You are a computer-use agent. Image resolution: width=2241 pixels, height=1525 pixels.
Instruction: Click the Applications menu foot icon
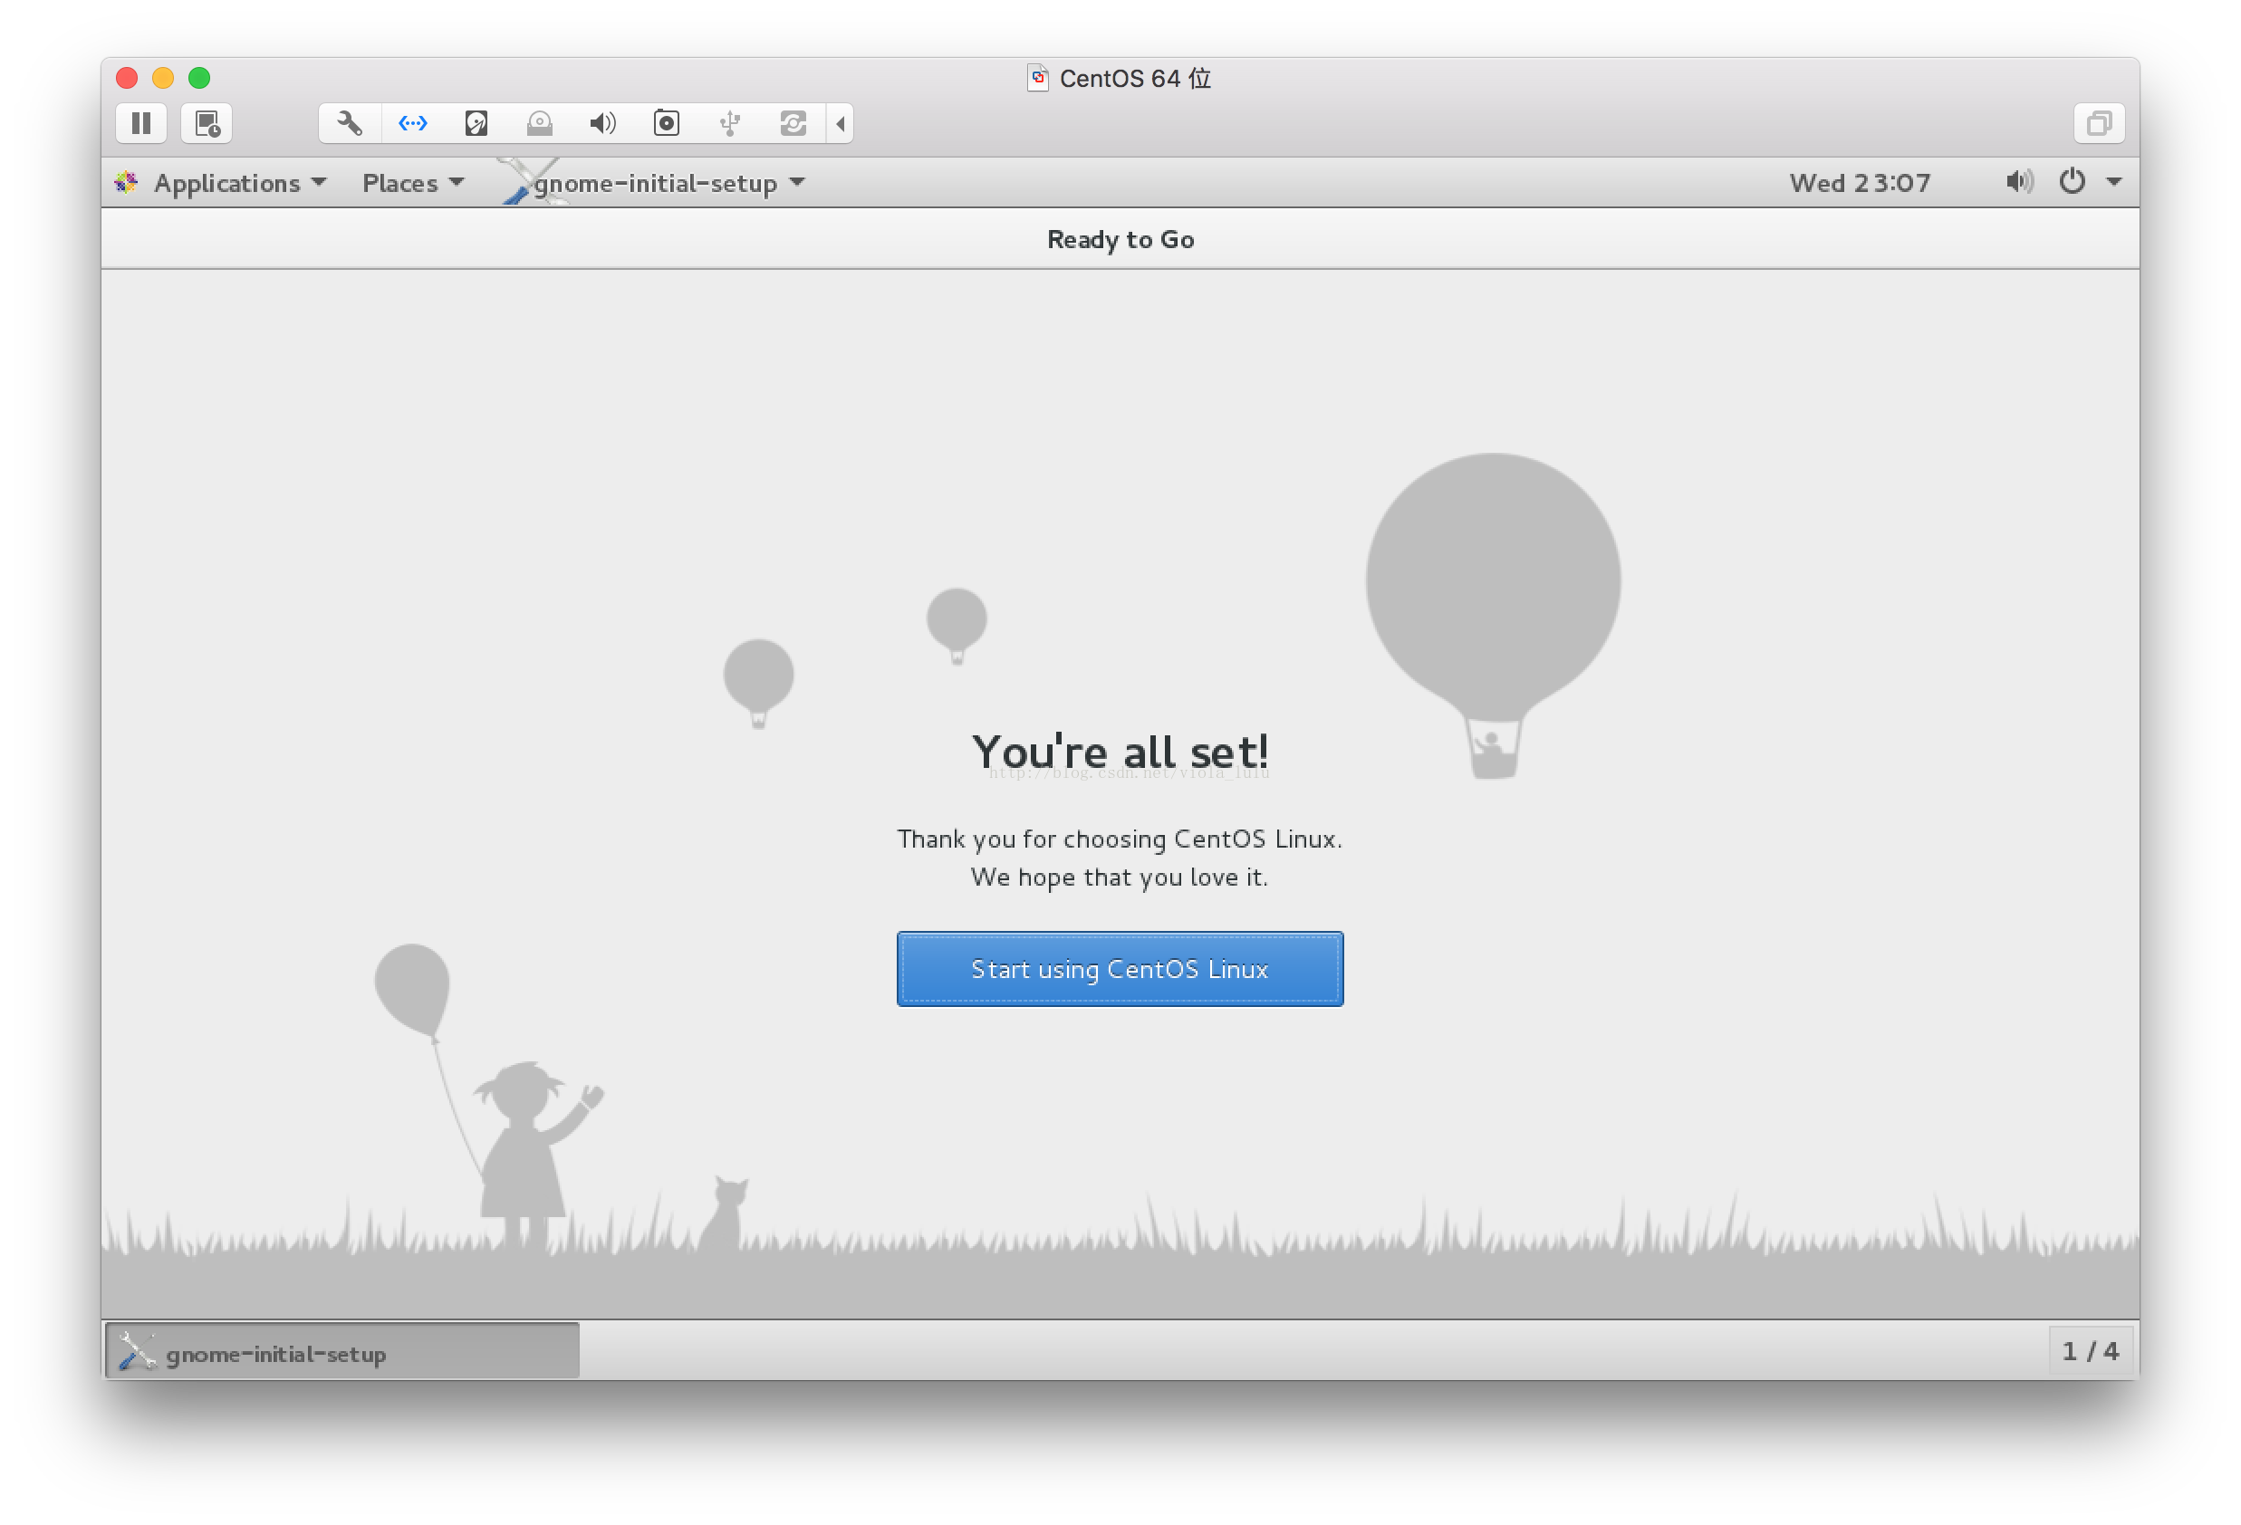[126, 182]
